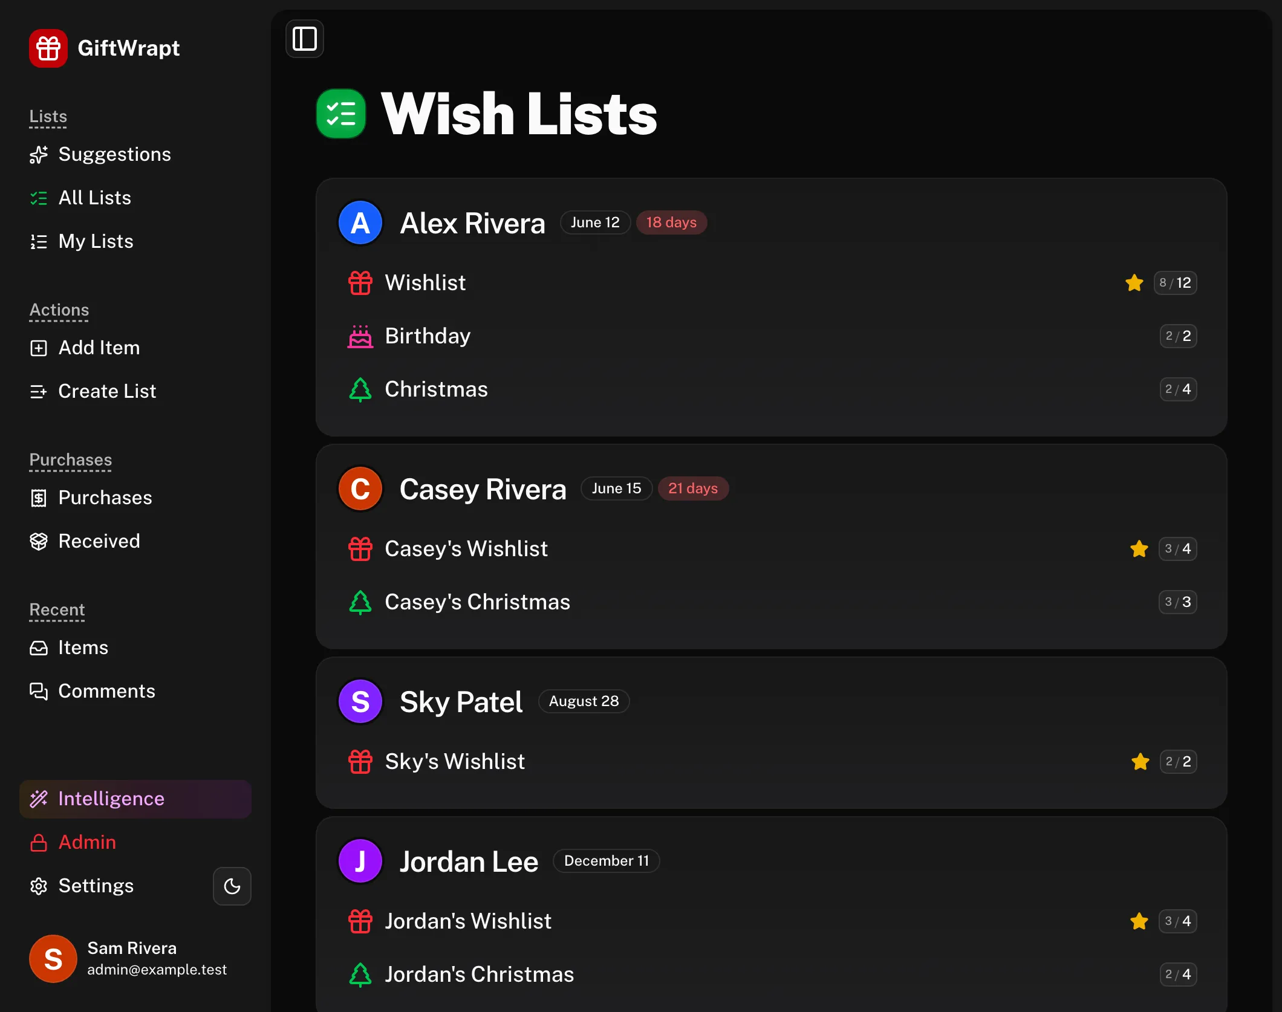Toggle dark mode moon button
This screenshot has height=1012, width=1282.
(x=232, y=886)
